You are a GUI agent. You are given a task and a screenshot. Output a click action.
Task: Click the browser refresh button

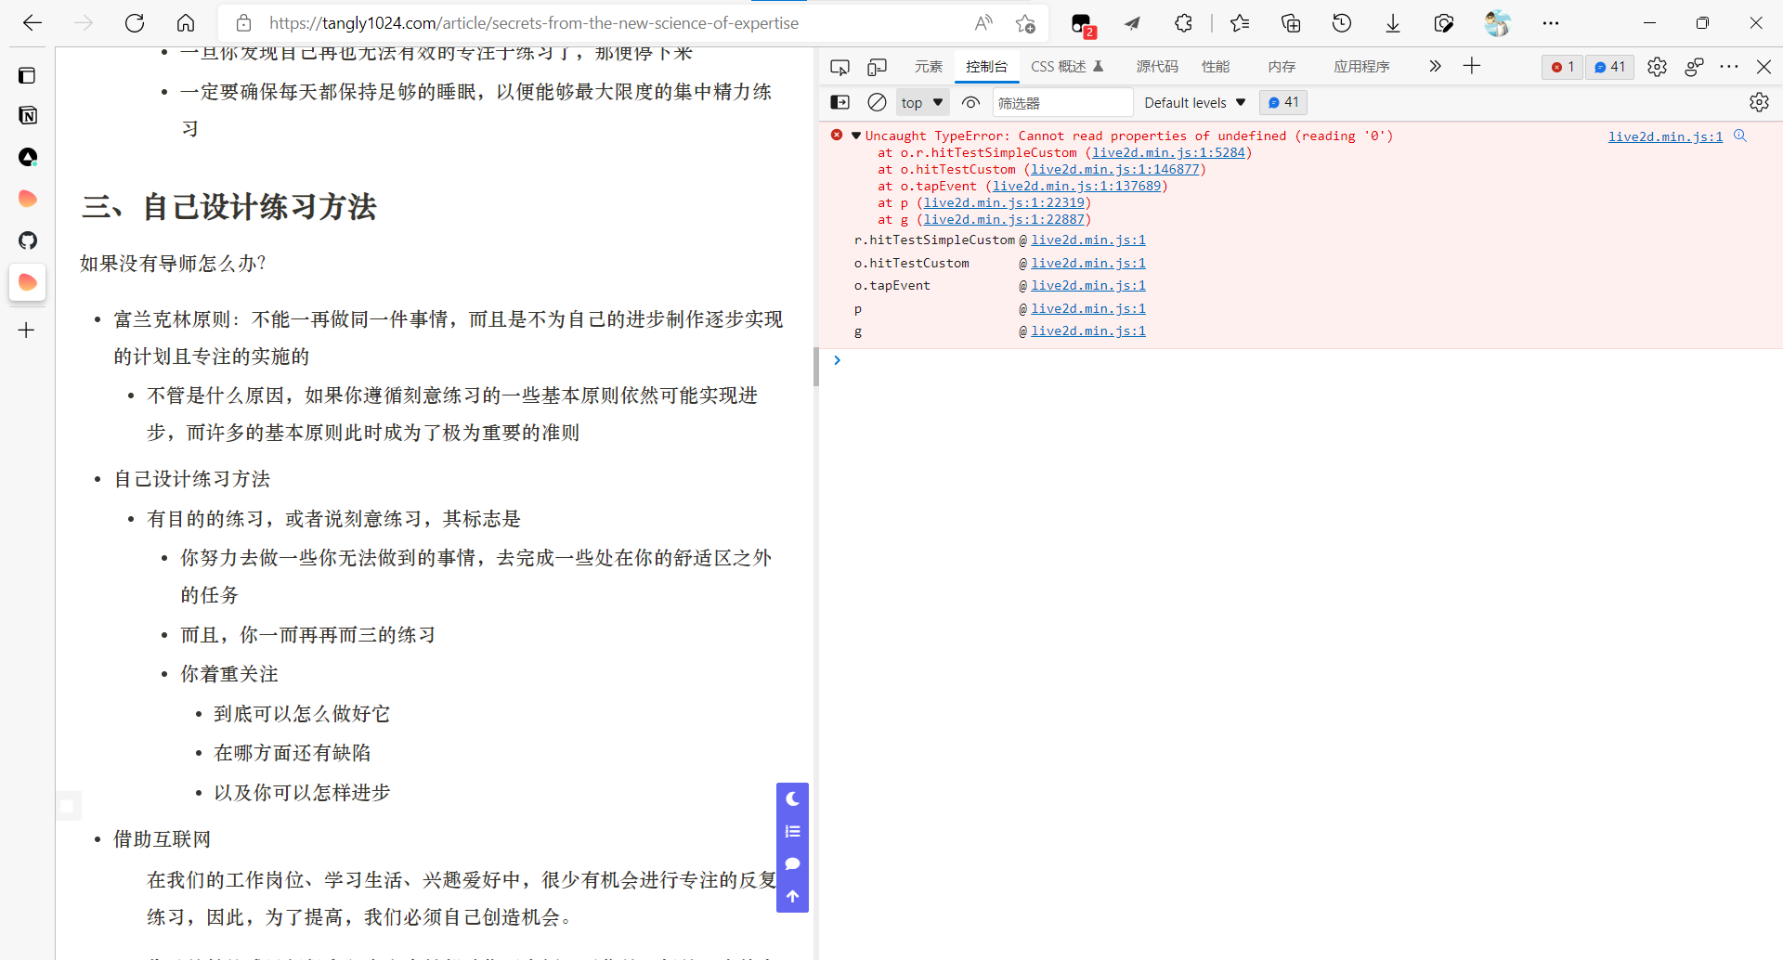pos(135,23)
